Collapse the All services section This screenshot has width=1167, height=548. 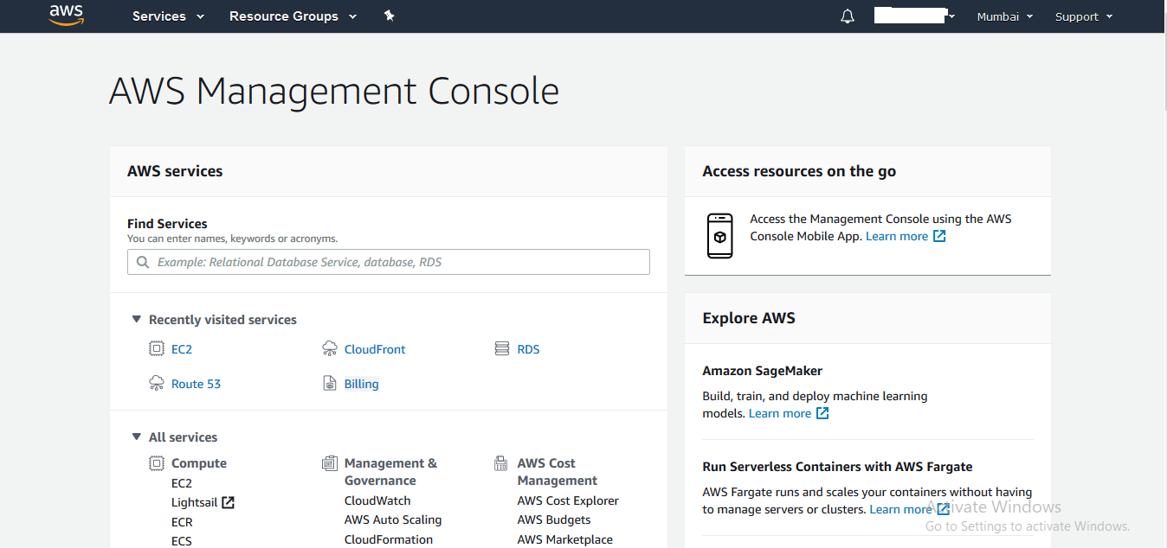click(x=137, y=436)
